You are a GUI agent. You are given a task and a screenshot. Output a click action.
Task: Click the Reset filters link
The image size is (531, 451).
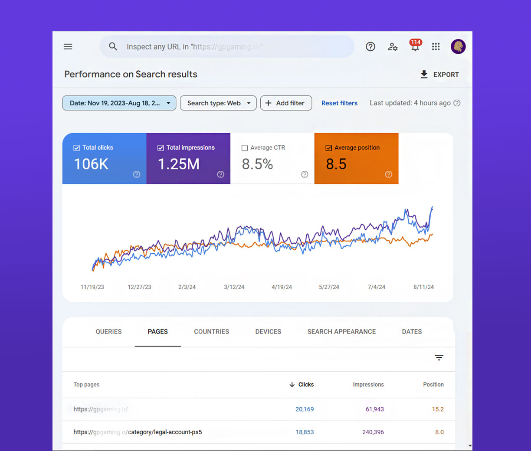point(339,103)
